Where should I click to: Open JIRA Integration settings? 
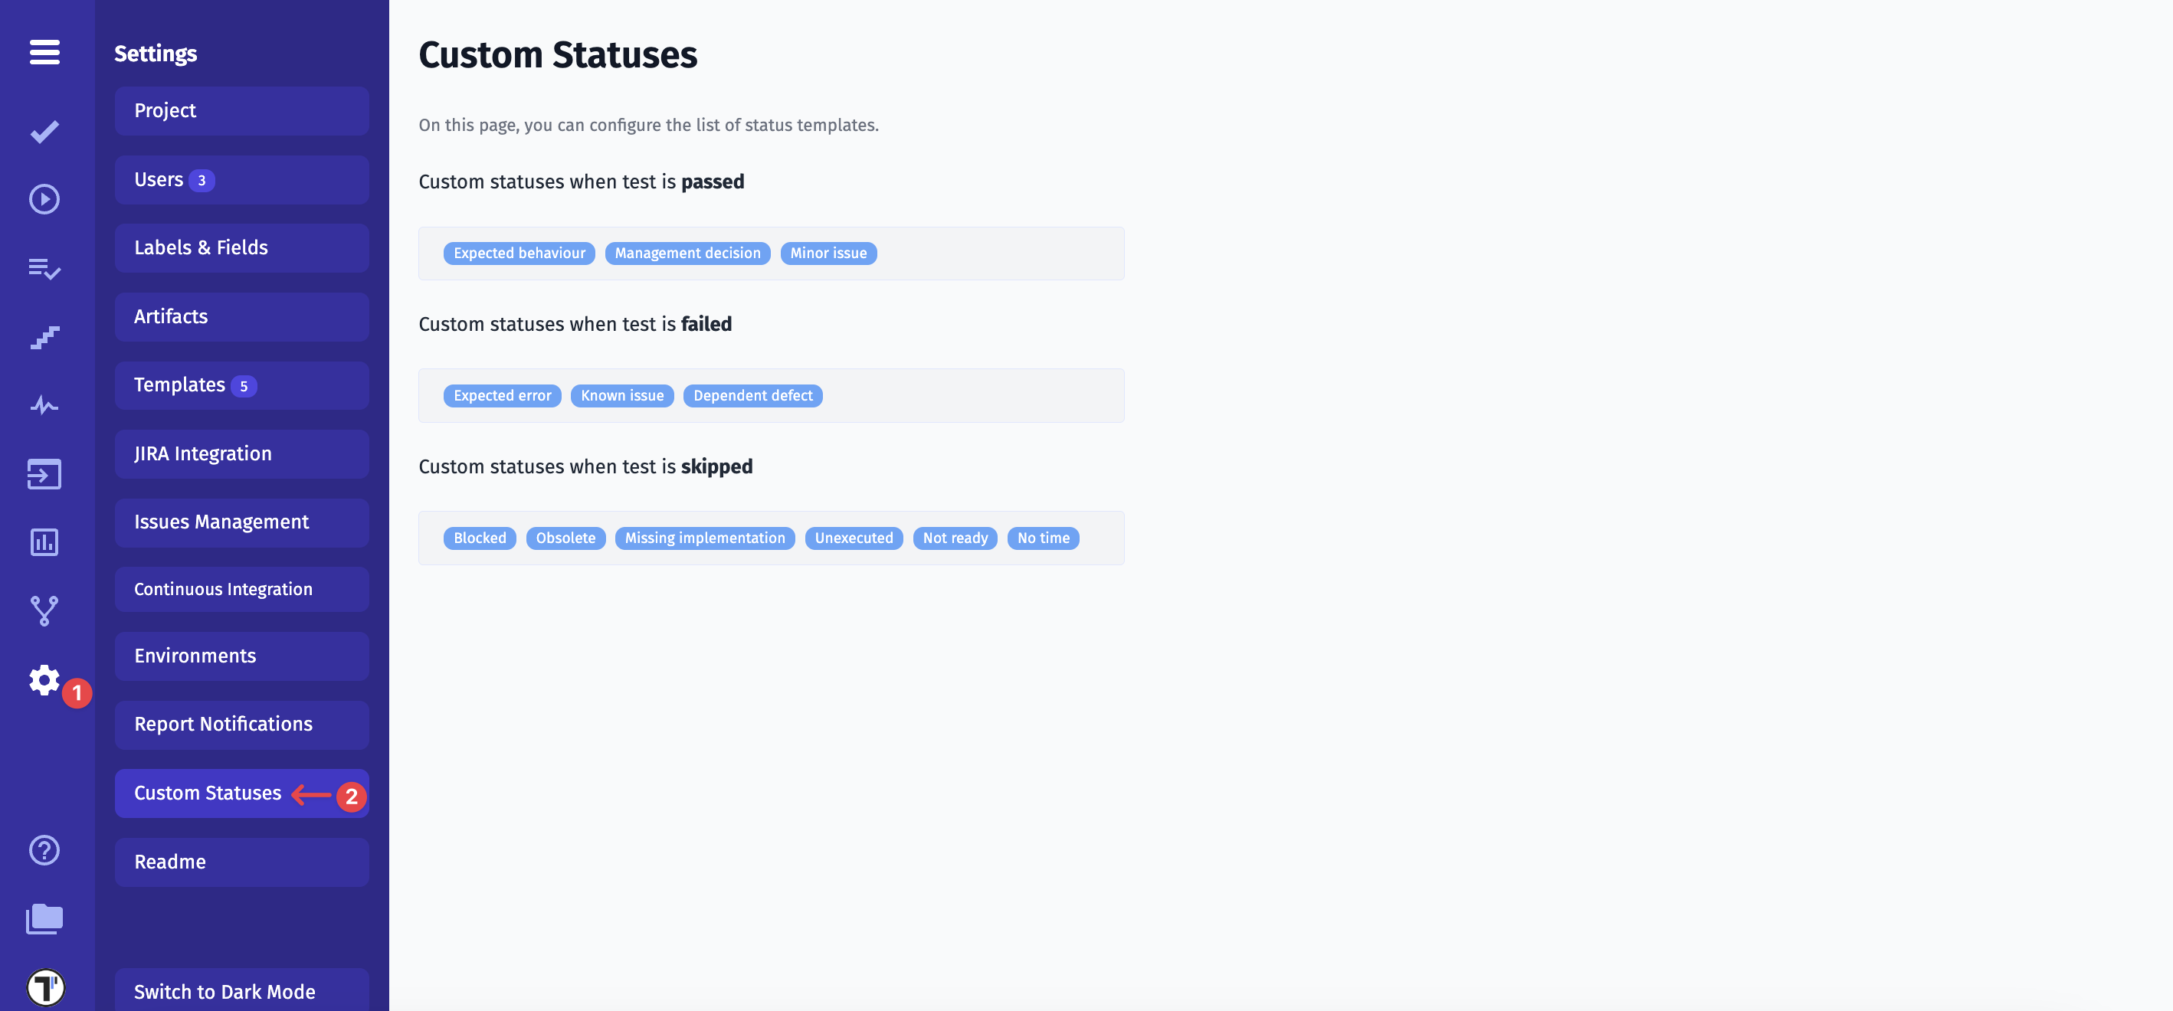(242, 453)
